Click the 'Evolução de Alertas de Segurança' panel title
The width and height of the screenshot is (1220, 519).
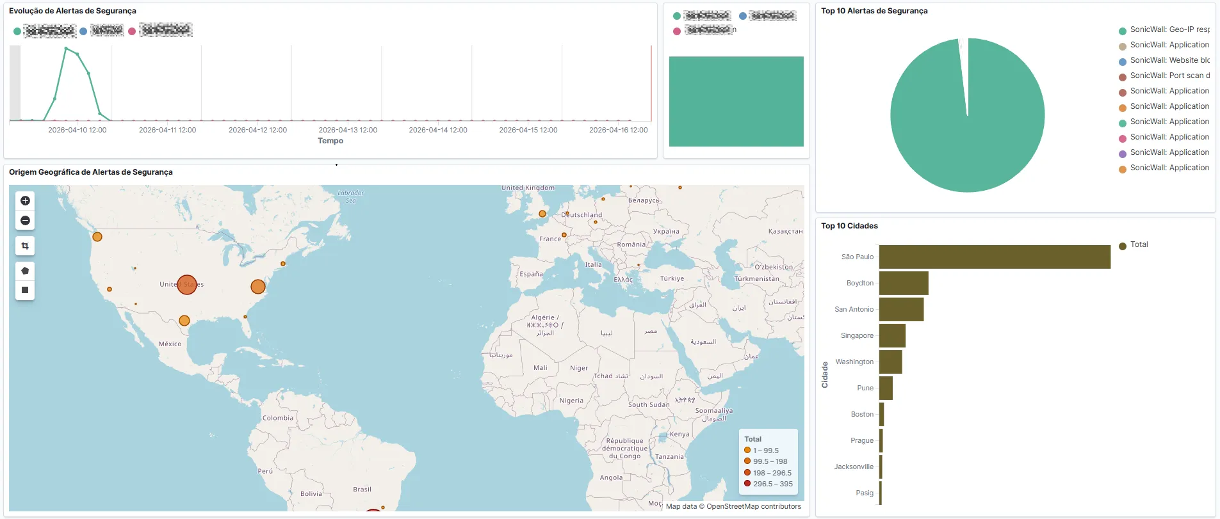tap(72, 11)
